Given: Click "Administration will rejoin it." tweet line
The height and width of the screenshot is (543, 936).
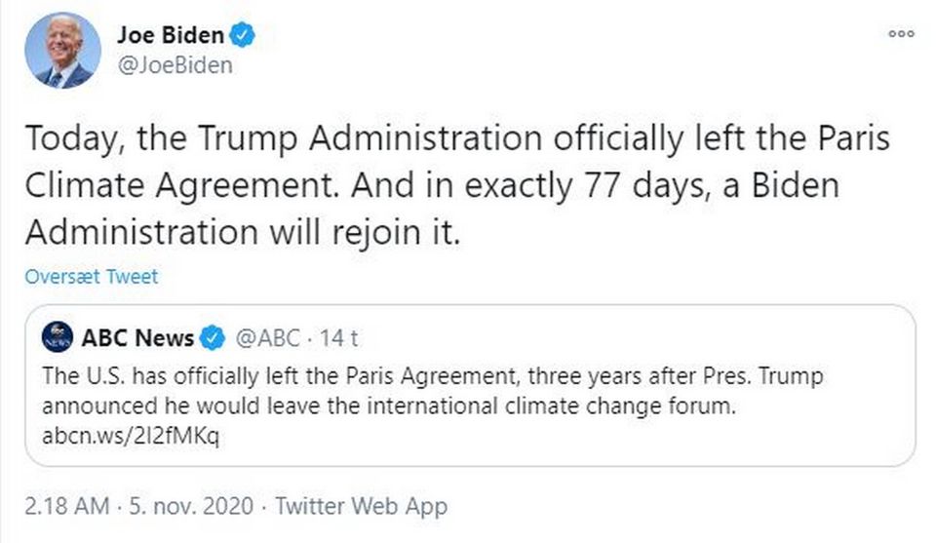Looking at the screenshot, I should (x=242, y=233).
